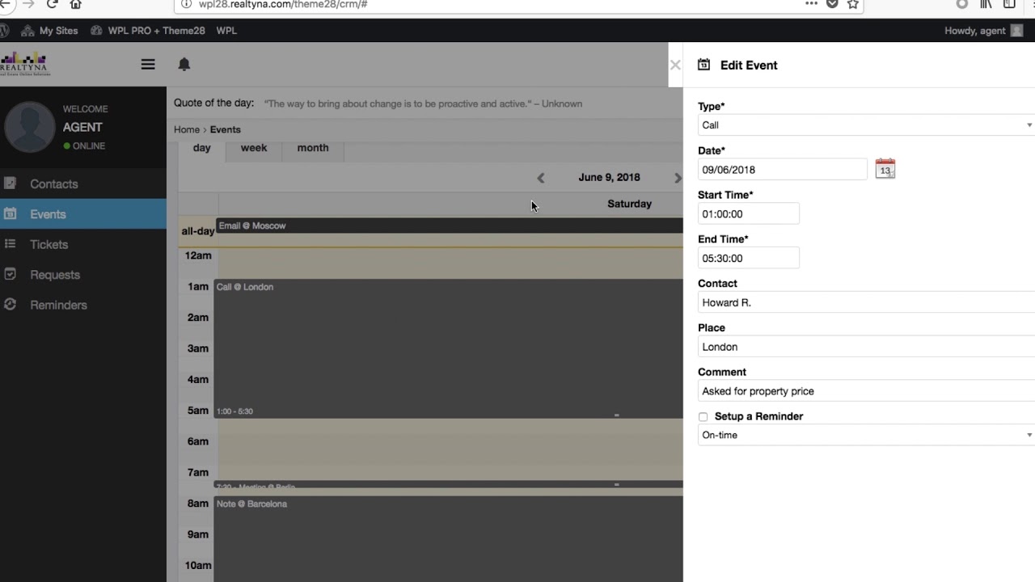Click the Date field 09/06/2018
This screenshot has height=582, width=1035.
783,170
